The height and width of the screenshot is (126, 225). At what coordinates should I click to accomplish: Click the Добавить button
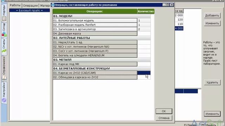(212, 15)
